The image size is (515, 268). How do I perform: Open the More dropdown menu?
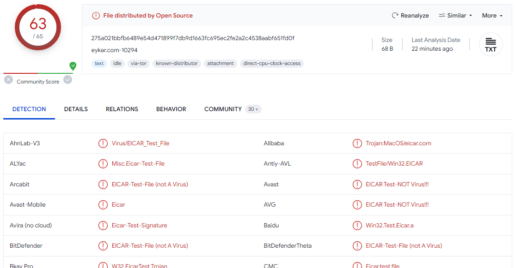point(492,16)
